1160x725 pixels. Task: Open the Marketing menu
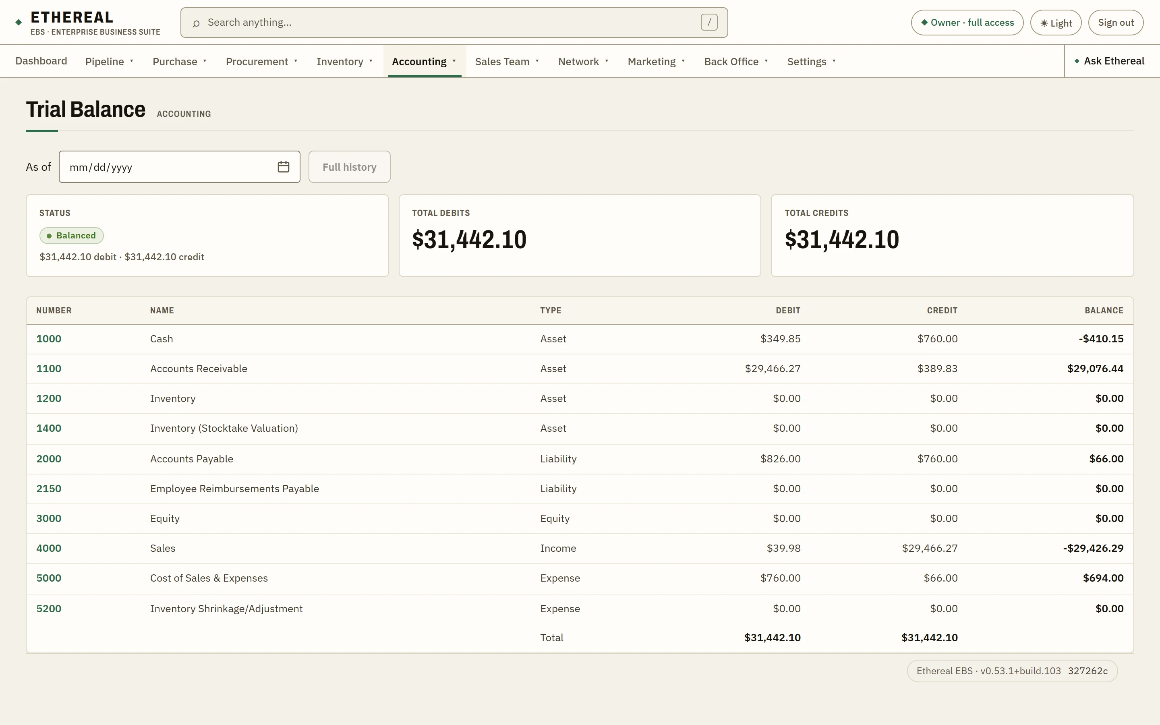coord(656,61)
